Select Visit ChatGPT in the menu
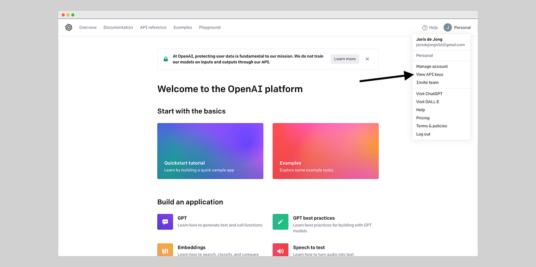The image size is (536, 267). tap(429, 93)
